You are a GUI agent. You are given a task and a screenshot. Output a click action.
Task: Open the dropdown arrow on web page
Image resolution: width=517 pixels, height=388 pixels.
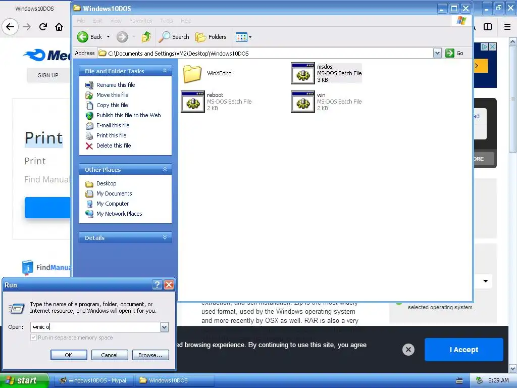[x=486, y=281]
